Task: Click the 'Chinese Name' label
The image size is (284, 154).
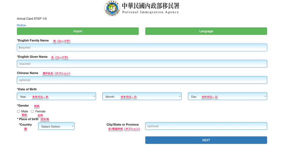Action: pyautogui.click(x=28, y=73)
